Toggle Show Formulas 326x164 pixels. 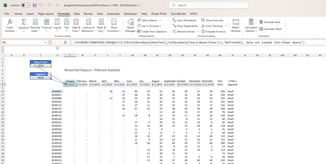pyautogui.click(x=212, y=20)
